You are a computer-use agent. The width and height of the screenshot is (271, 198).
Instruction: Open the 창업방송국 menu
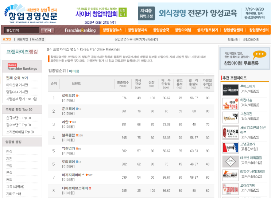click(161, 30)
